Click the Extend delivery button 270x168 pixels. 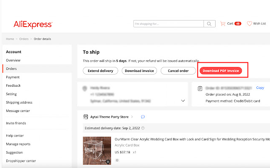(100, 71)
